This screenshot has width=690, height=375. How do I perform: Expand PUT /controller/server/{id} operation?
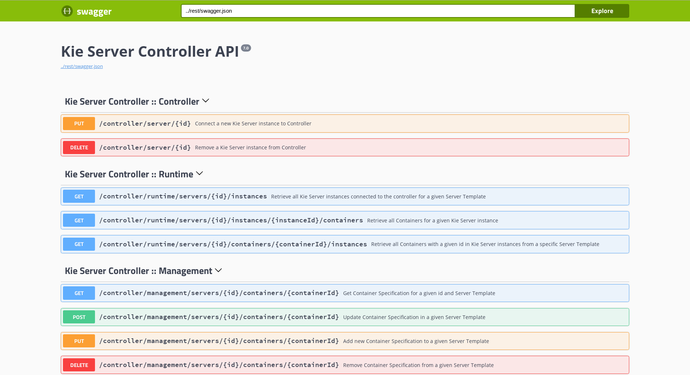pos(145,124)
